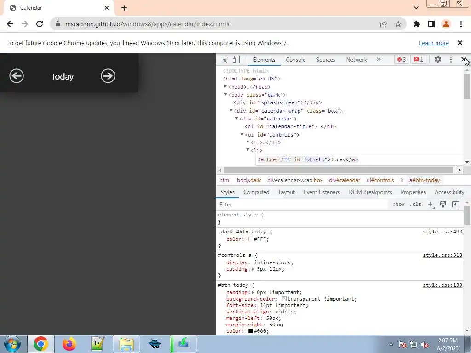
Task: Open the #000 color swatch picker
Action: tap(251, 331)
